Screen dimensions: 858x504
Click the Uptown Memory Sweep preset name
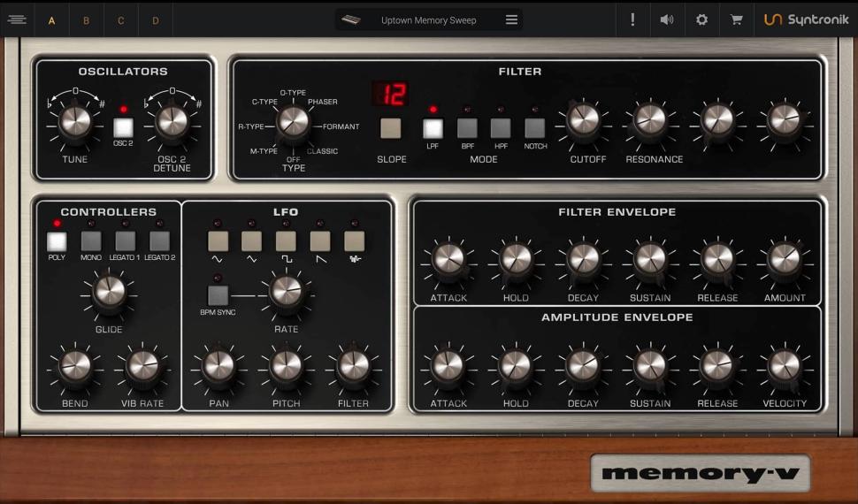click(428, 20)
